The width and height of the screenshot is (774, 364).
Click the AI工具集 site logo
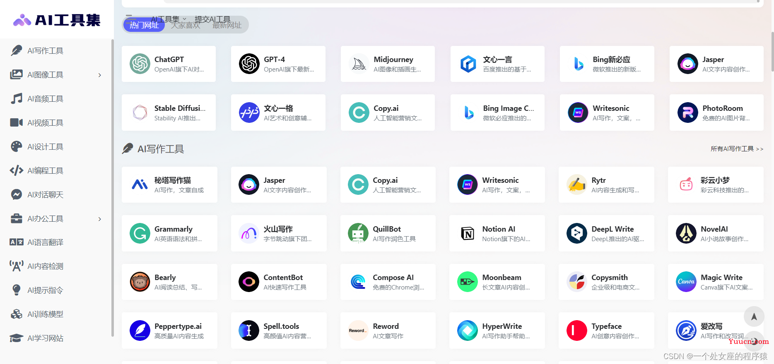(57, 20)
